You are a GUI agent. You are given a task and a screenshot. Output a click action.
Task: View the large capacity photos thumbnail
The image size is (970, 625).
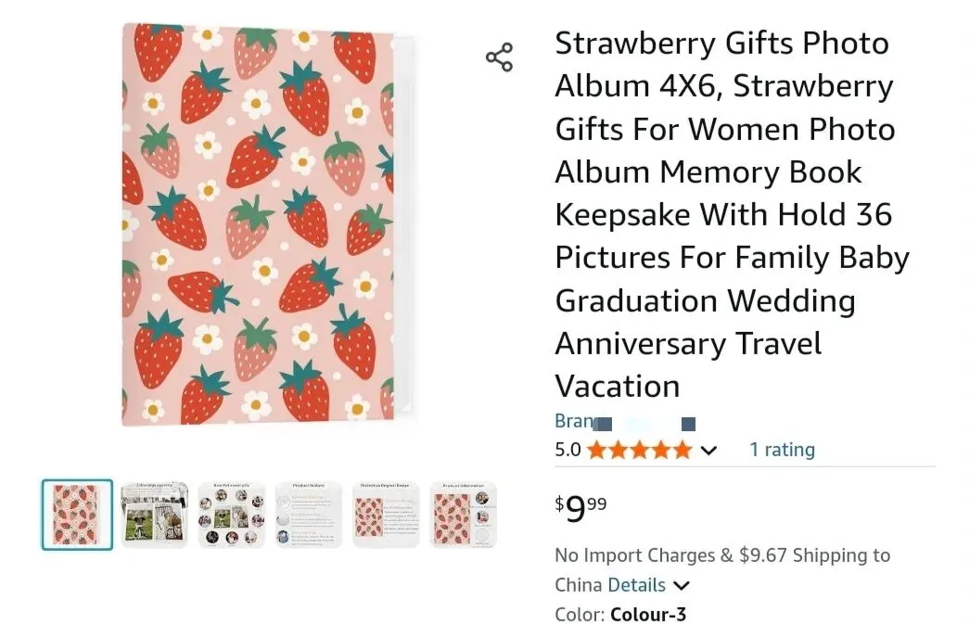154,515
